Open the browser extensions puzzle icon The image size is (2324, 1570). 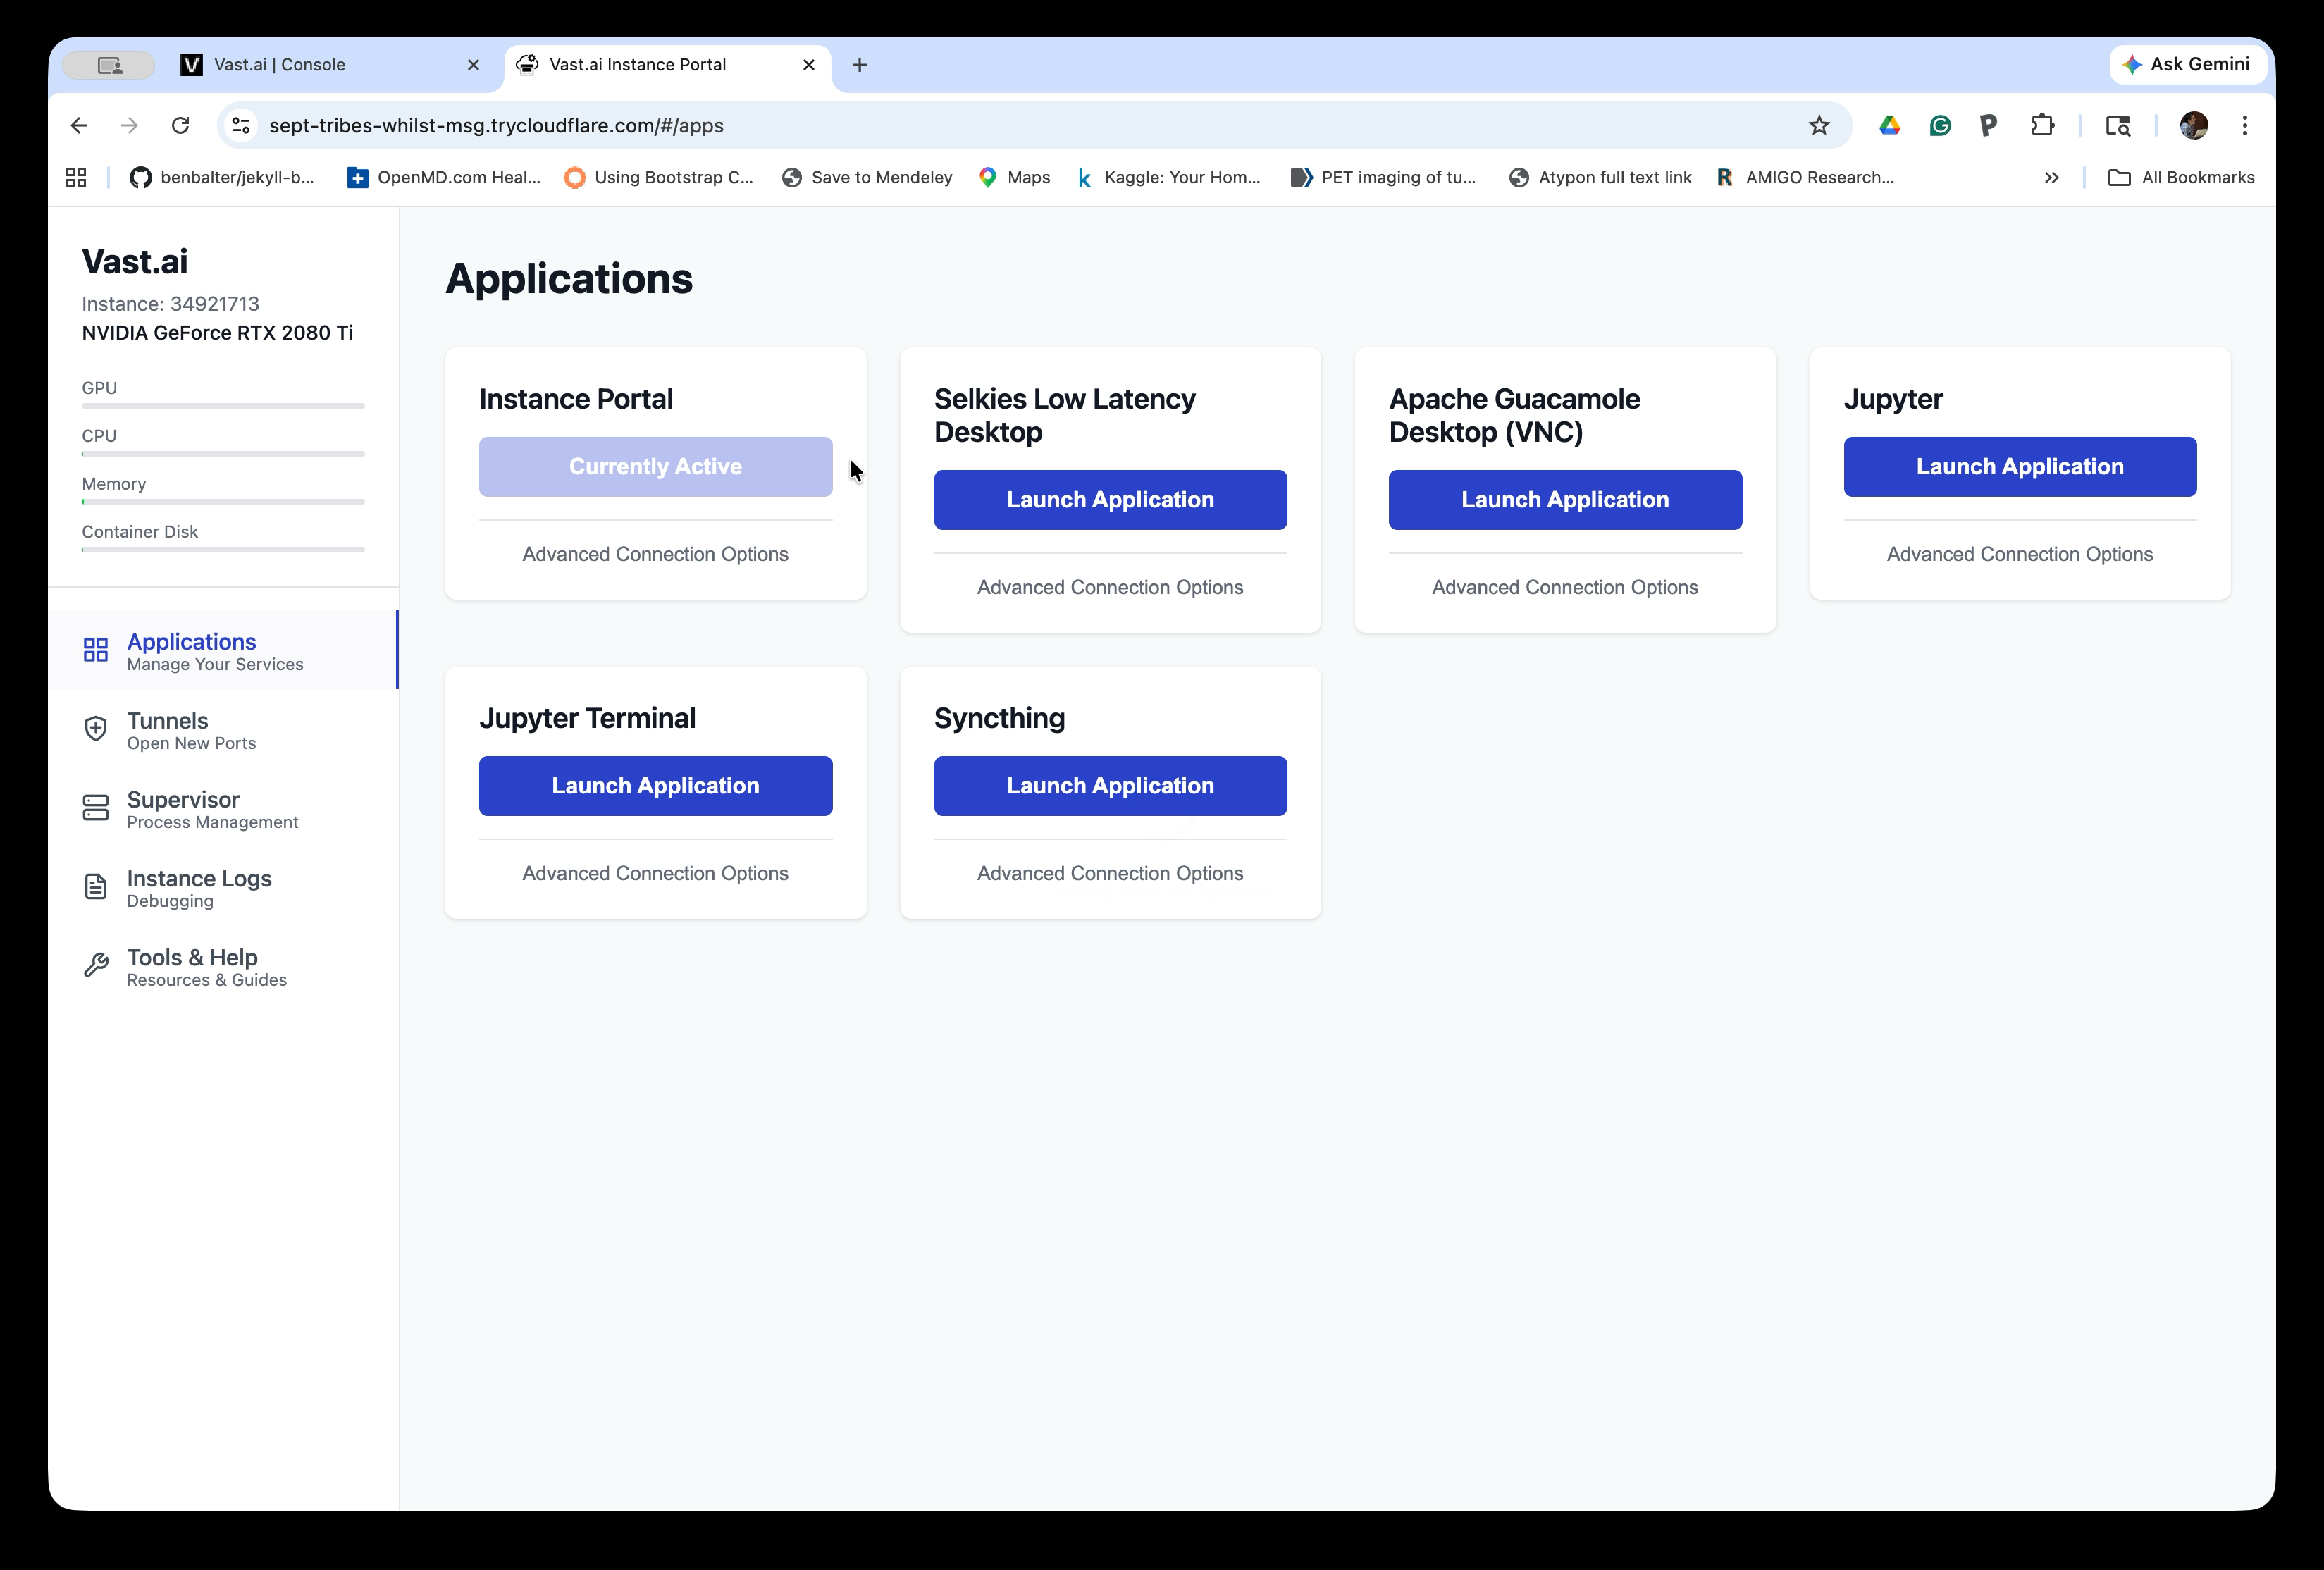click(x=2042, y=125)
